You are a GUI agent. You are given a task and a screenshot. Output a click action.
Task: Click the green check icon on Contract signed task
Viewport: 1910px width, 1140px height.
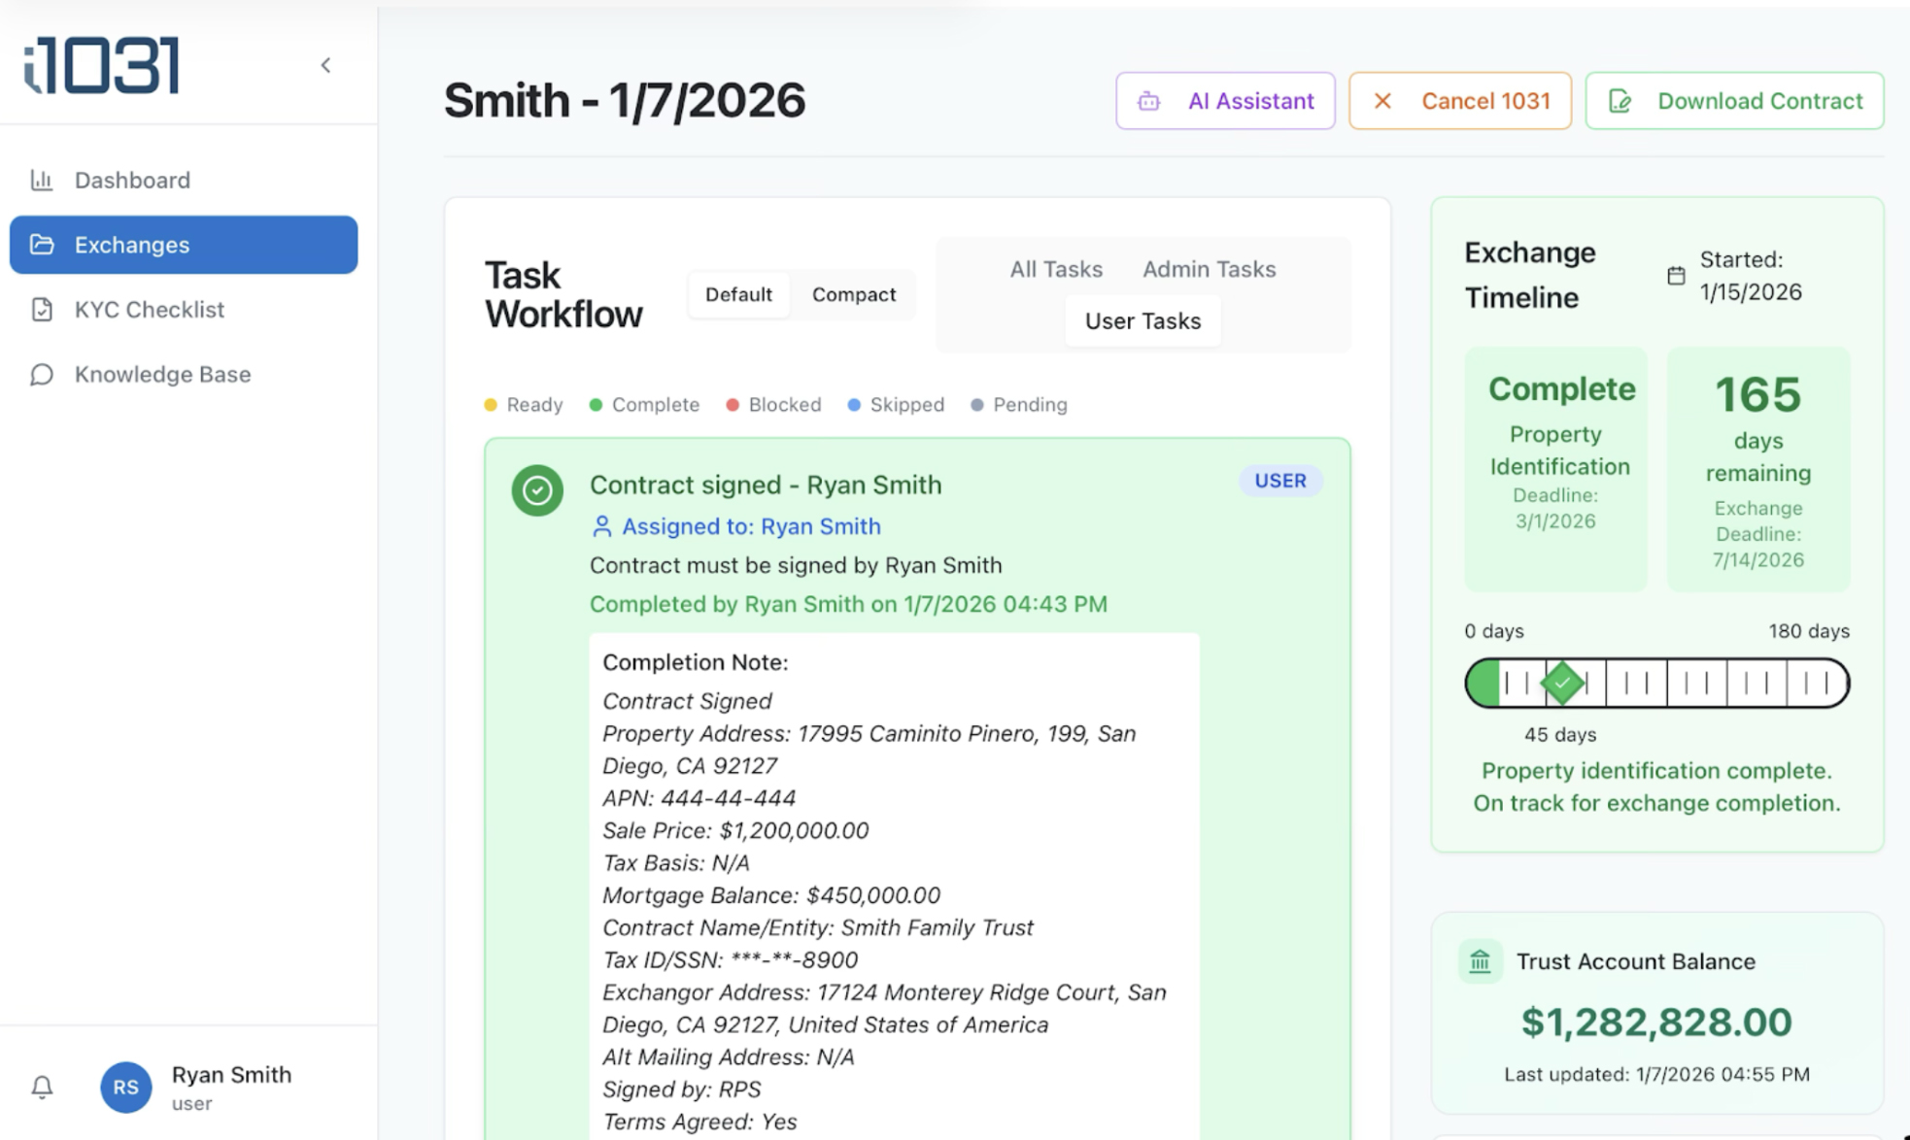point(536,491)
